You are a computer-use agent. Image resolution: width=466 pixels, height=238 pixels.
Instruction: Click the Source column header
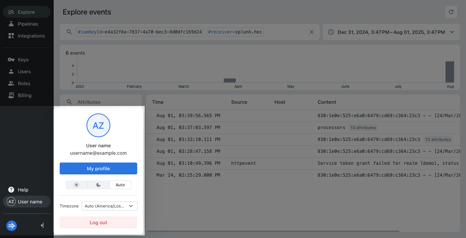click(x=239, y=102)
